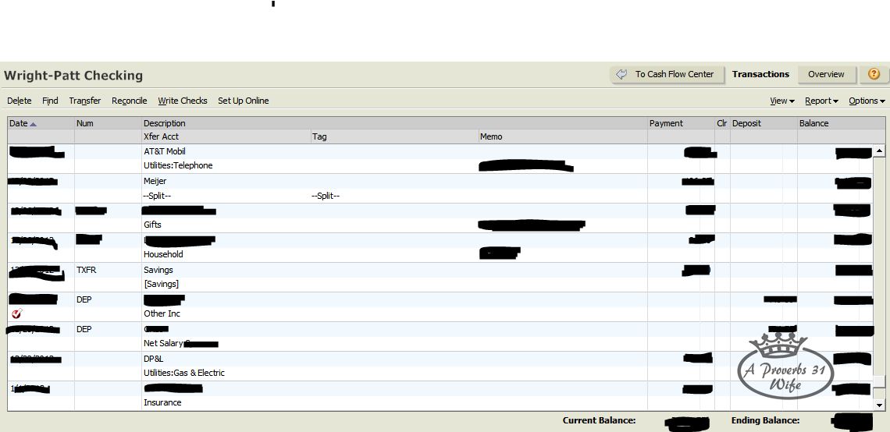Screen dimensions: 890x432
Task: Select the Meijer transaction
Action: point(155,182)
